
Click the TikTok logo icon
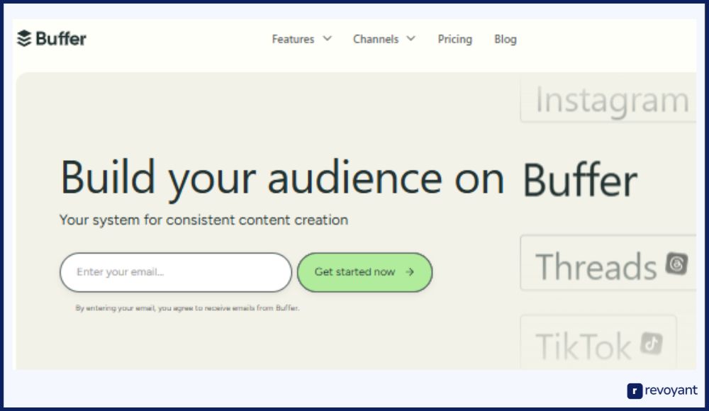tap(652, 344)
